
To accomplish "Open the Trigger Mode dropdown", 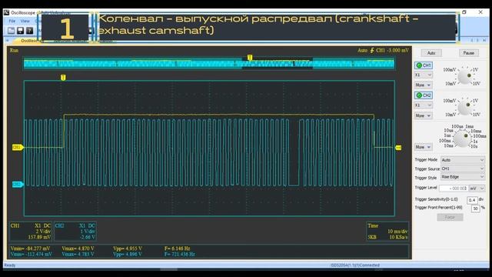I will [463, 160].
